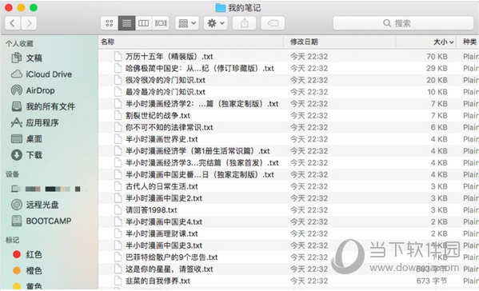Click document icon of 半小时漫画世界史.txt
Viewport: 479px width, 291px height.
click(x=118, y=139)
